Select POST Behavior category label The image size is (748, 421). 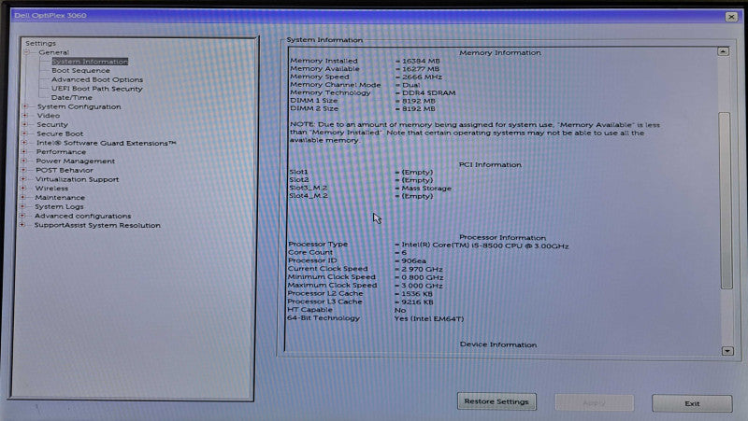65,170
